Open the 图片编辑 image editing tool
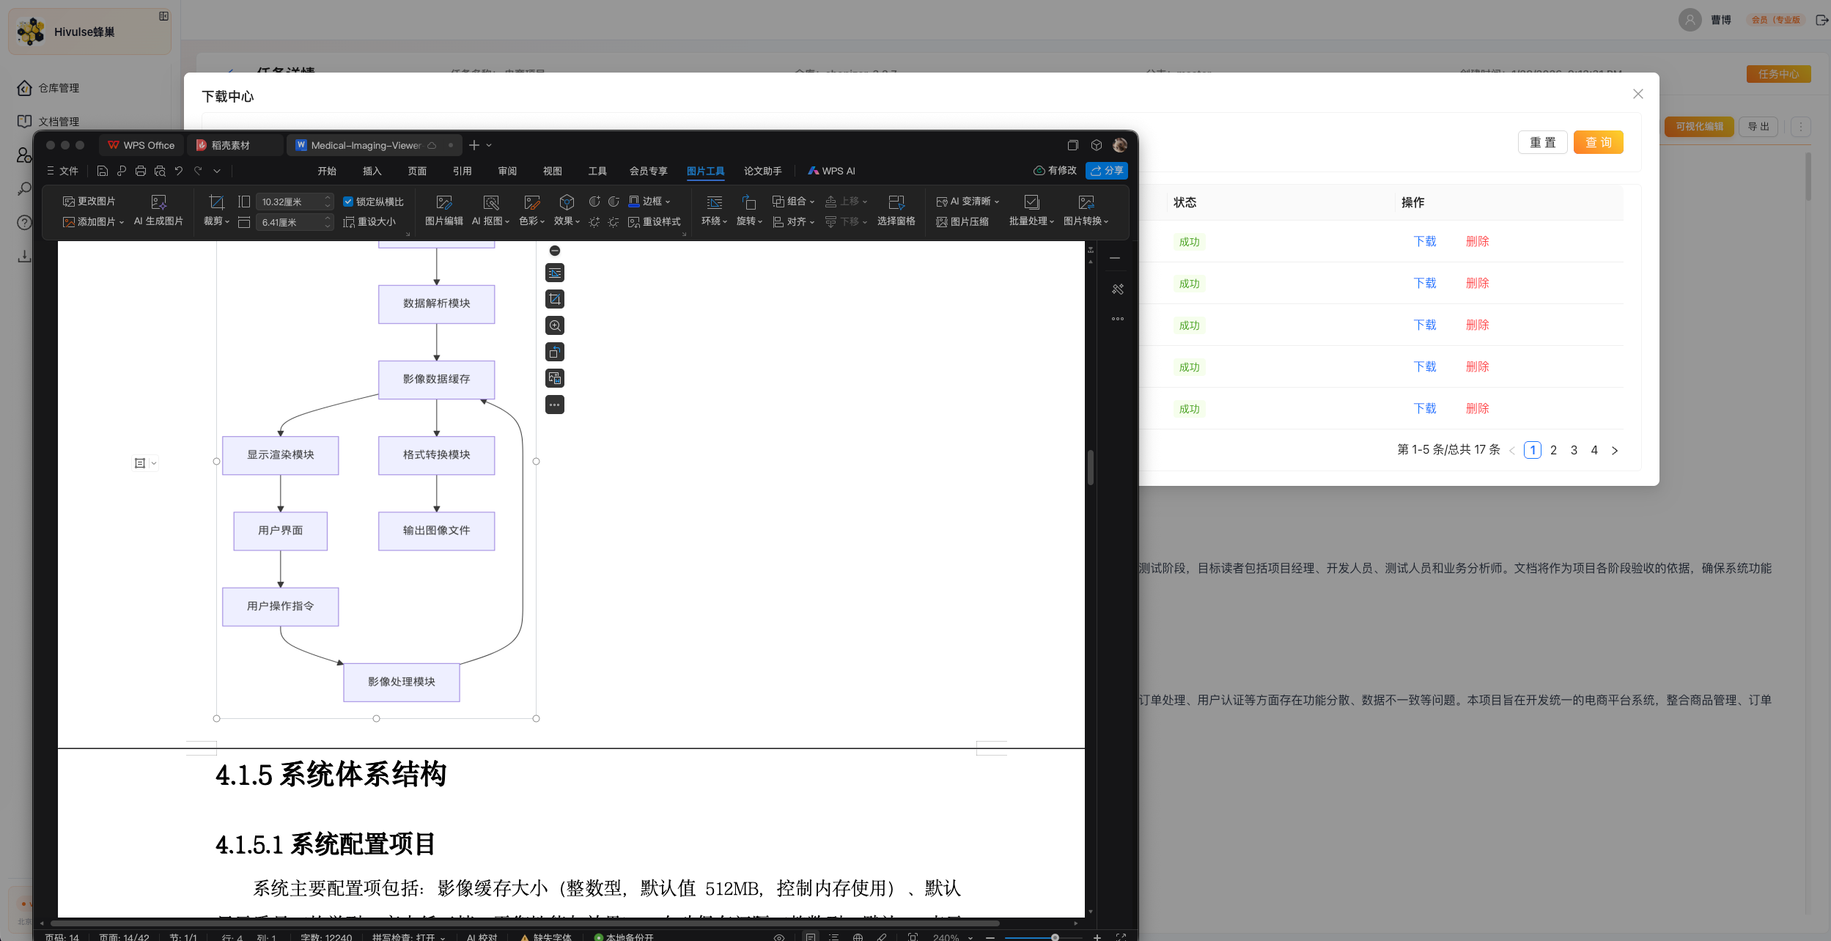This screenshot has width=1831, height=941. [444, 210]
